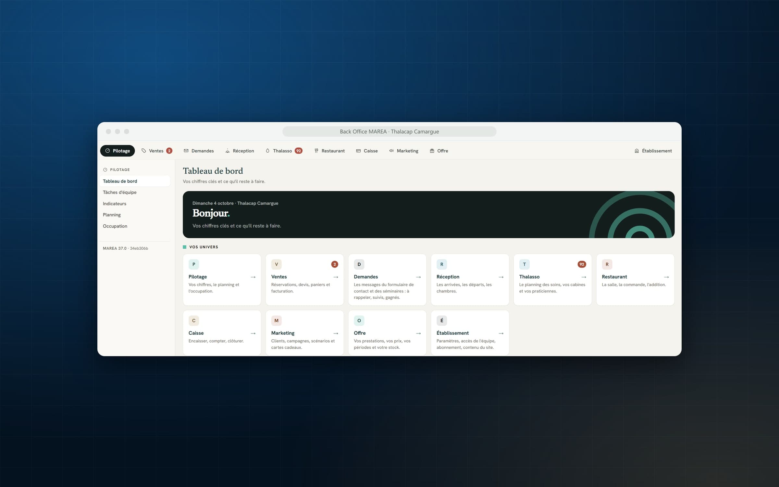
Task: Open Occupation in the sidebar
Action: (x=135, y=226)
